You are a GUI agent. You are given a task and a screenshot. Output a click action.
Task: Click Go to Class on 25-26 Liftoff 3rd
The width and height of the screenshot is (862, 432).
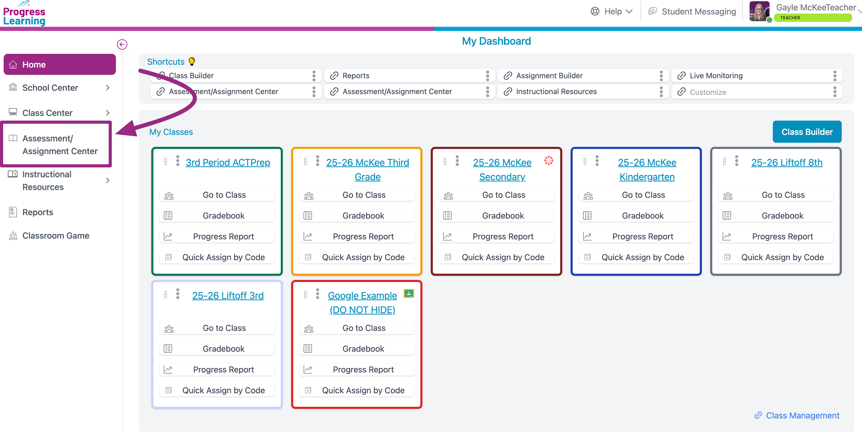217,328
